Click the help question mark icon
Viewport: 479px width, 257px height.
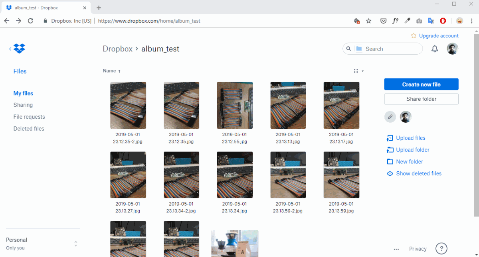click(x=441, y=249)
